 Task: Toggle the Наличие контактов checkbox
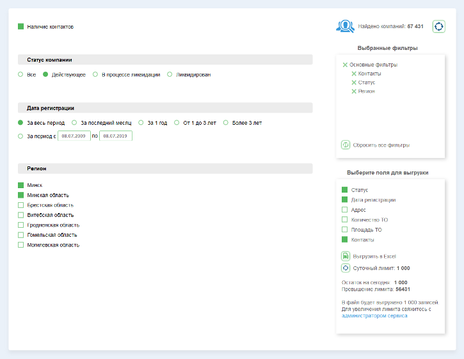(20, 27)
